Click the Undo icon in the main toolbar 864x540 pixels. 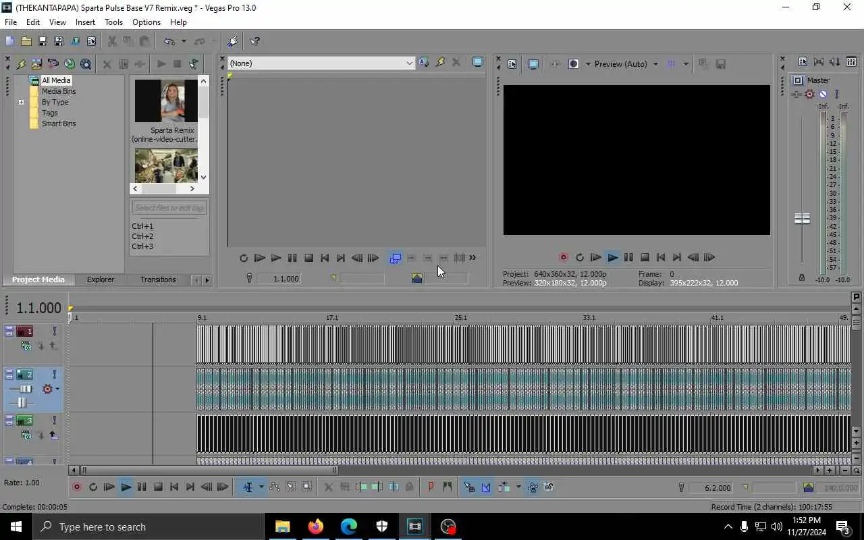169,41
